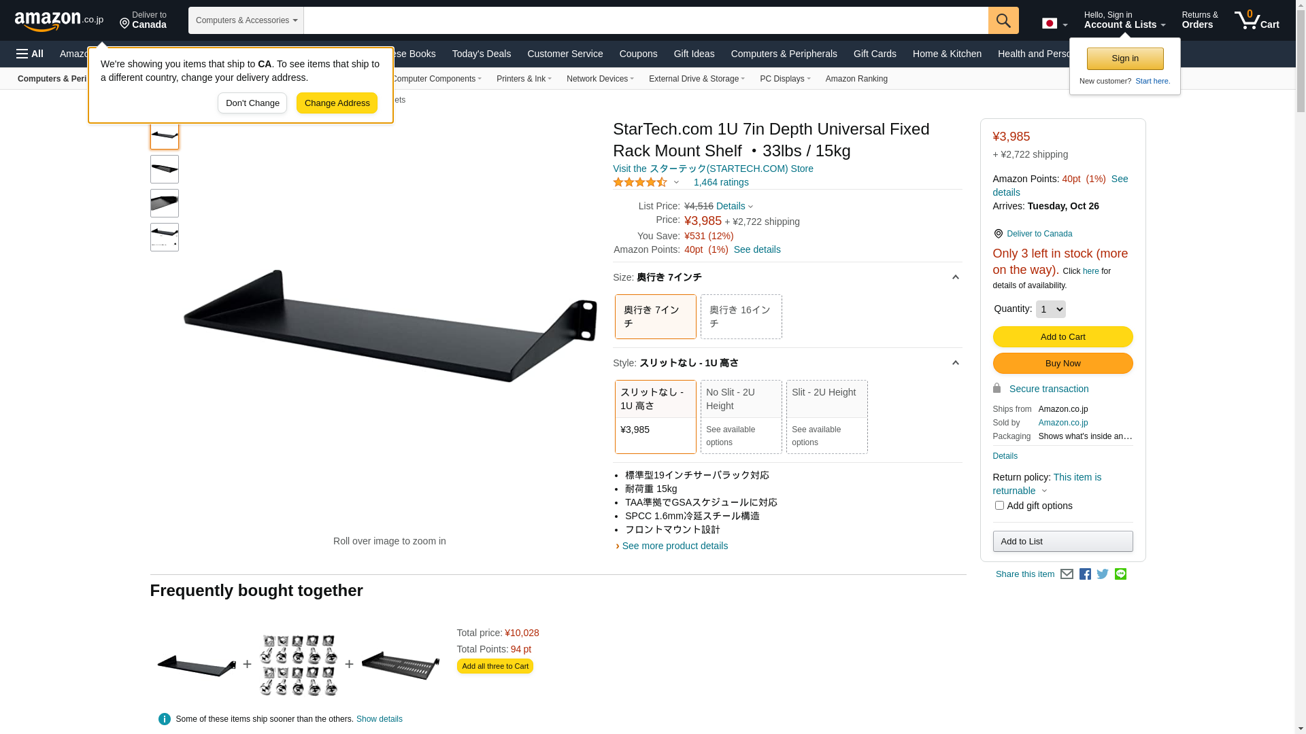Open Today's Deals in the navigation bar

pos(481,54)
